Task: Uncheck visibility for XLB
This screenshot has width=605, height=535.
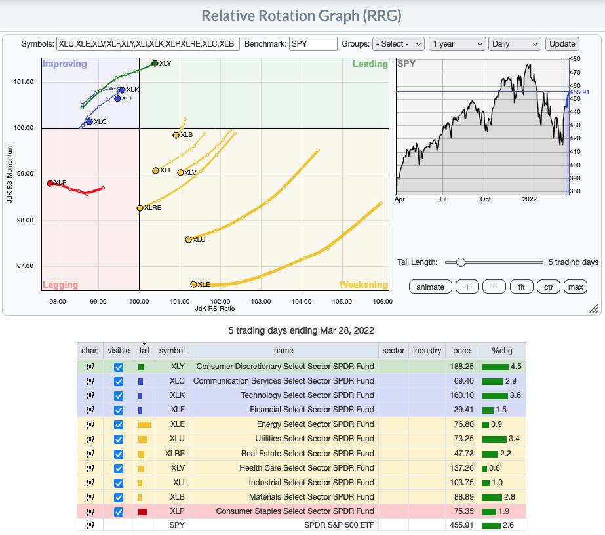Action: tap(119, 498)
